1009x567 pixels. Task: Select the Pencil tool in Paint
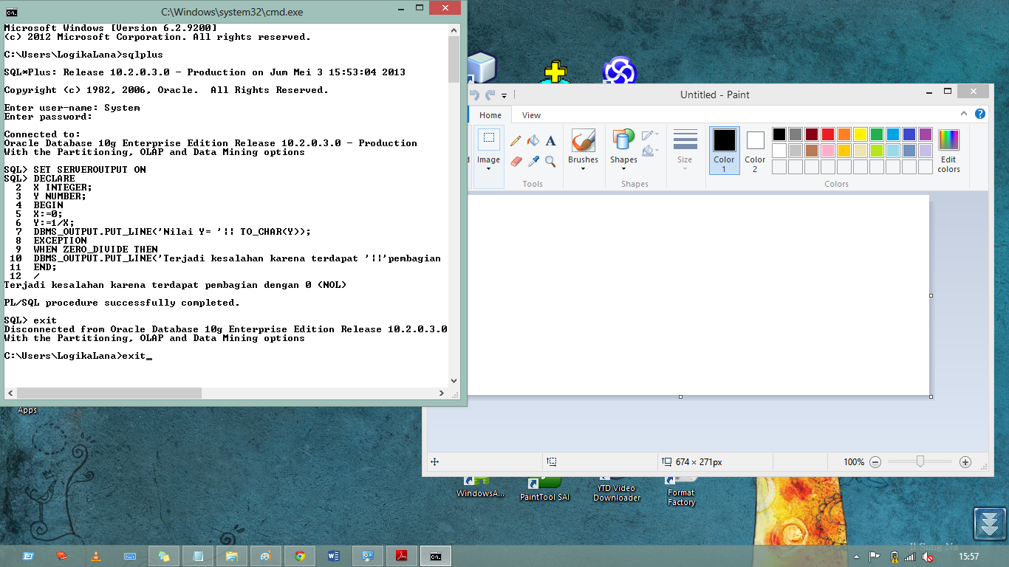click(516, 140)
